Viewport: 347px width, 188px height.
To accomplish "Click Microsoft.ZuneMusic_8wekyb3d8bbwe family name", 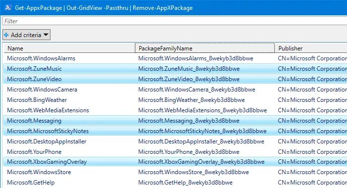I will click(x=189, y=69).
